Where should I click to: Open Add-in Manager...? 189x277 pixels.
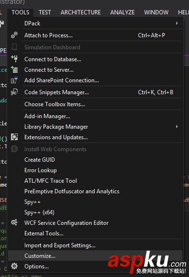[x=95, y=116]
